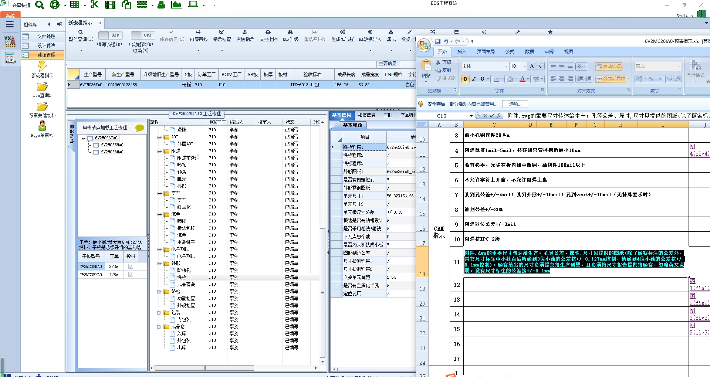Viewport: 710px width, 377px height.
Task: Click Excel center align icon
Action: click(x=562, y=79)
